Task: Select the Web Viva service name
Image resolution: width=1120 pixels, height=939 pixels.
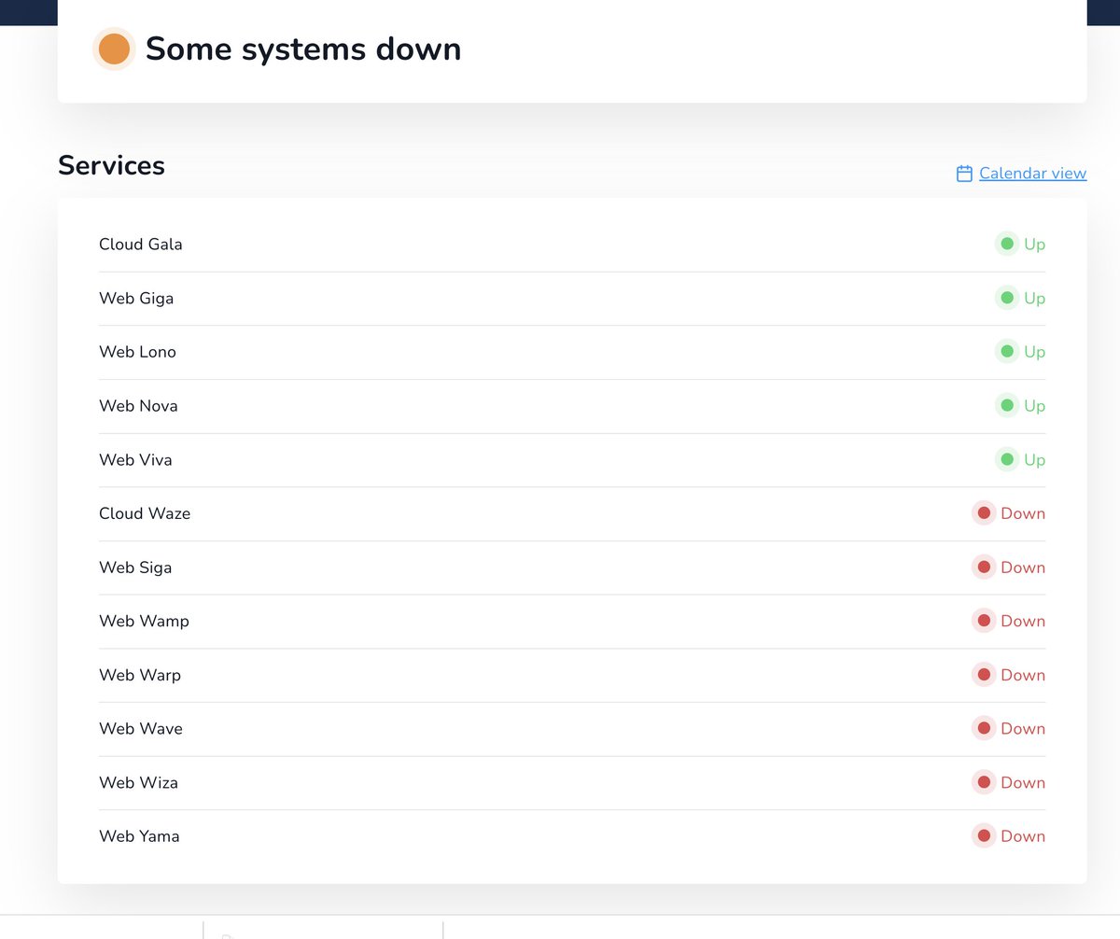Action: pyautogui.click(x=135, y=460)
